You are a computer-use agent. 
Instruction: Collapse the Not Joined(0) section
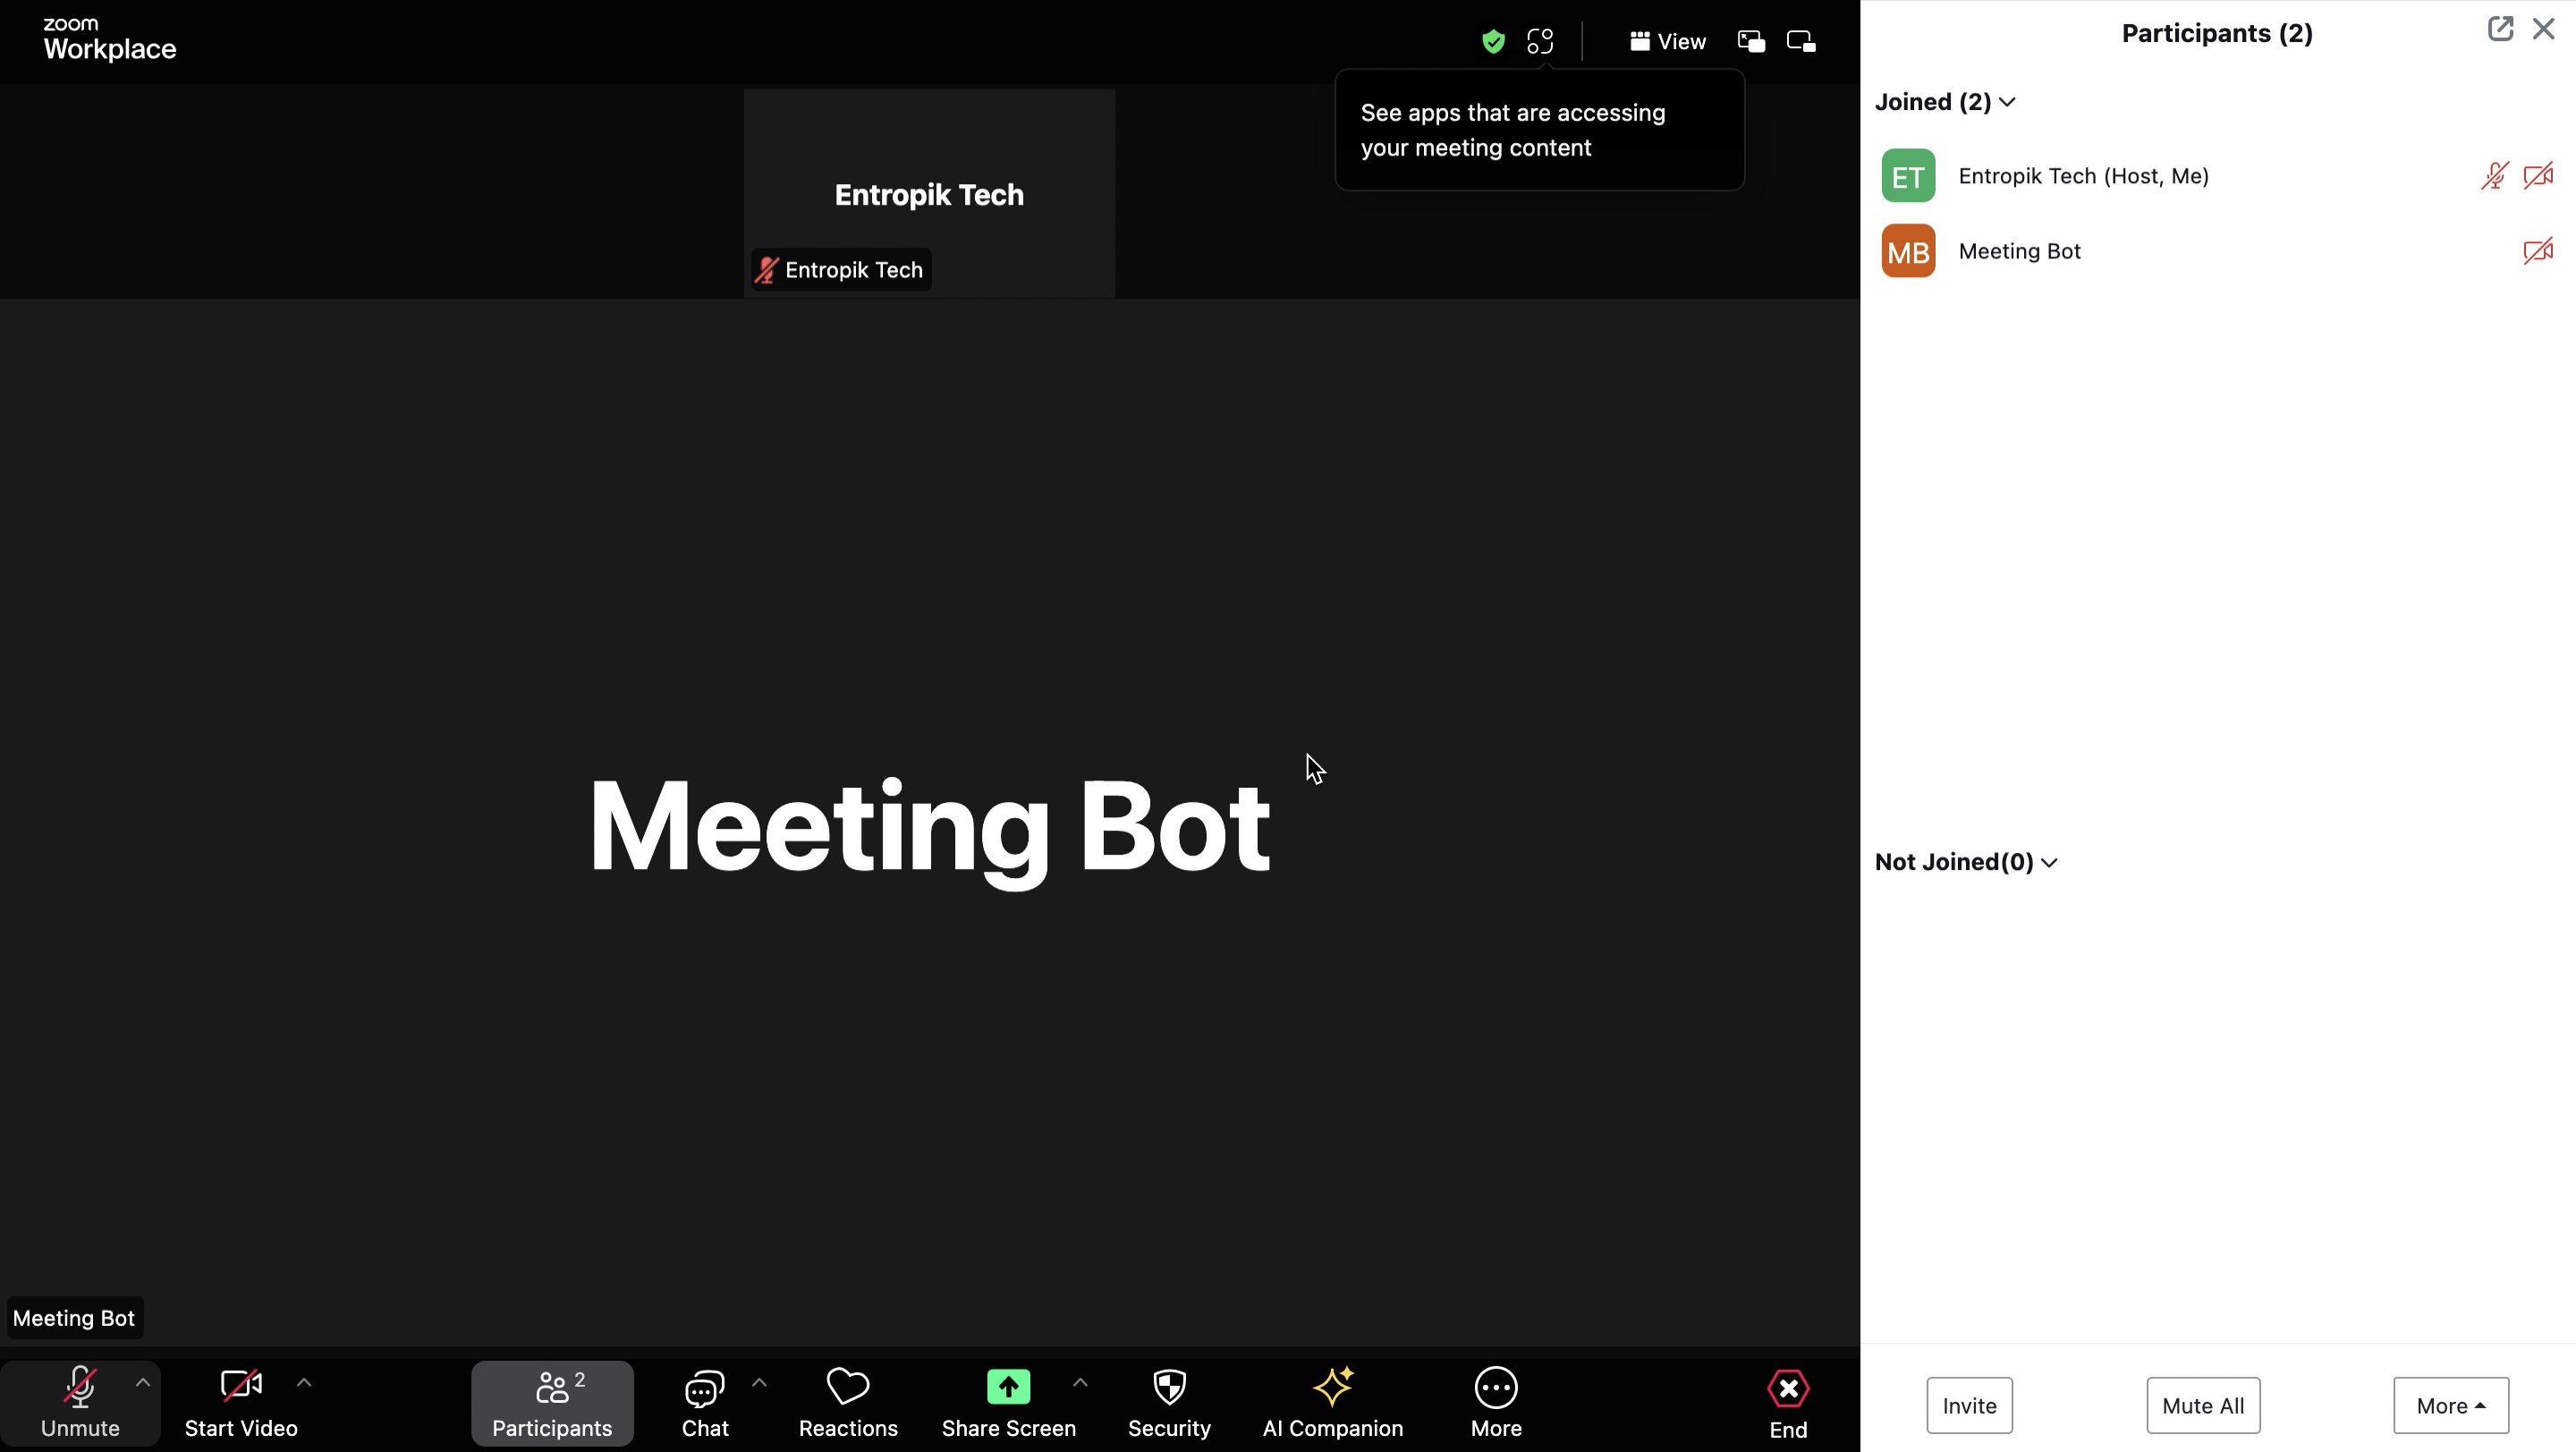(x=1966, y=861)
